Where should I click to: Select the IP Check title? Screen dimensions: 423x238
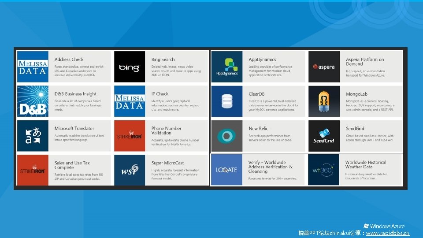pyautogui.click(x=160, y=94)
